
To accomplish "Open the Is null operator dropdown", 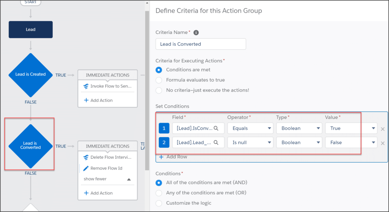I will tap(250, 142).
